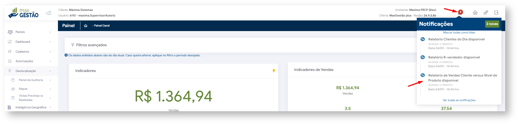Click Relatório de Vendas Cliente versus Nível title
The height and width of the screenshot is (124, 518).
(x=462, y=78)
